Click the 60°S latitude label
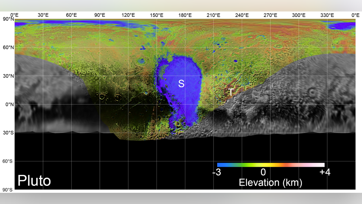362x204 pixels. (8, 161)
